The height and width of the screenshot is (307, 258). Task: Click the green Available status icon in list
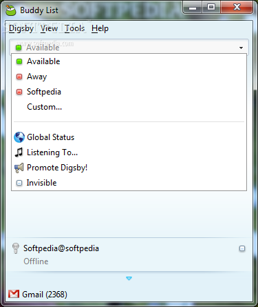point(19,61)
